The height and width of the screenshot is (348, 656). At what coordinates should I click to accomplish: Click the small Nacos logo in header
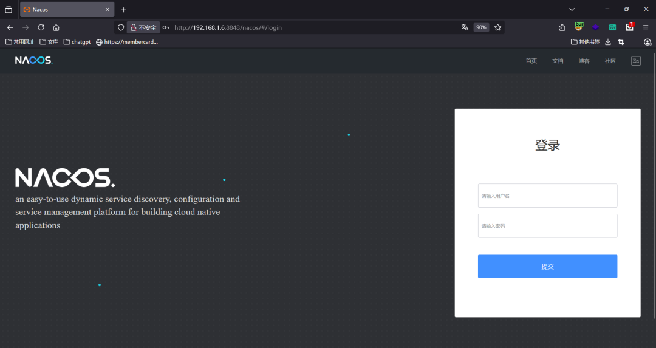click(34, 60)
